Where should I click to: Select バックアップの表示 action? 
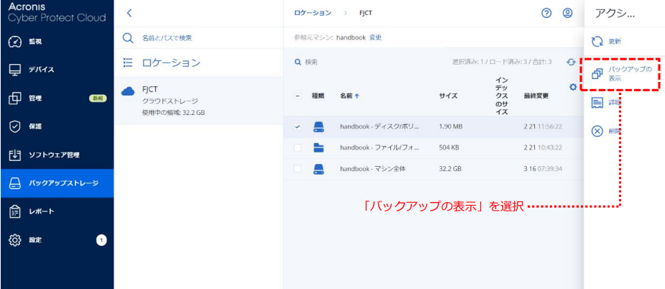coord(620,73)
